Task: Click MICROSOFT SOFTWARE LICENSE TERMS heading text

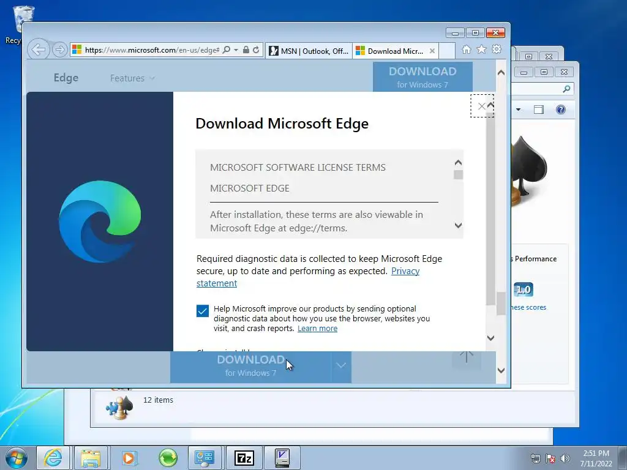Action: tap(298, 168)
